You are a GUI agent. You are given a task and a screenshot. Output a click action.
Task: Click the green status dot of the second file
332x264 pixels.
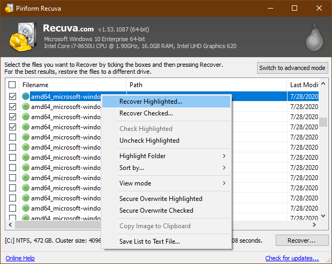click(x=26, y=107)
